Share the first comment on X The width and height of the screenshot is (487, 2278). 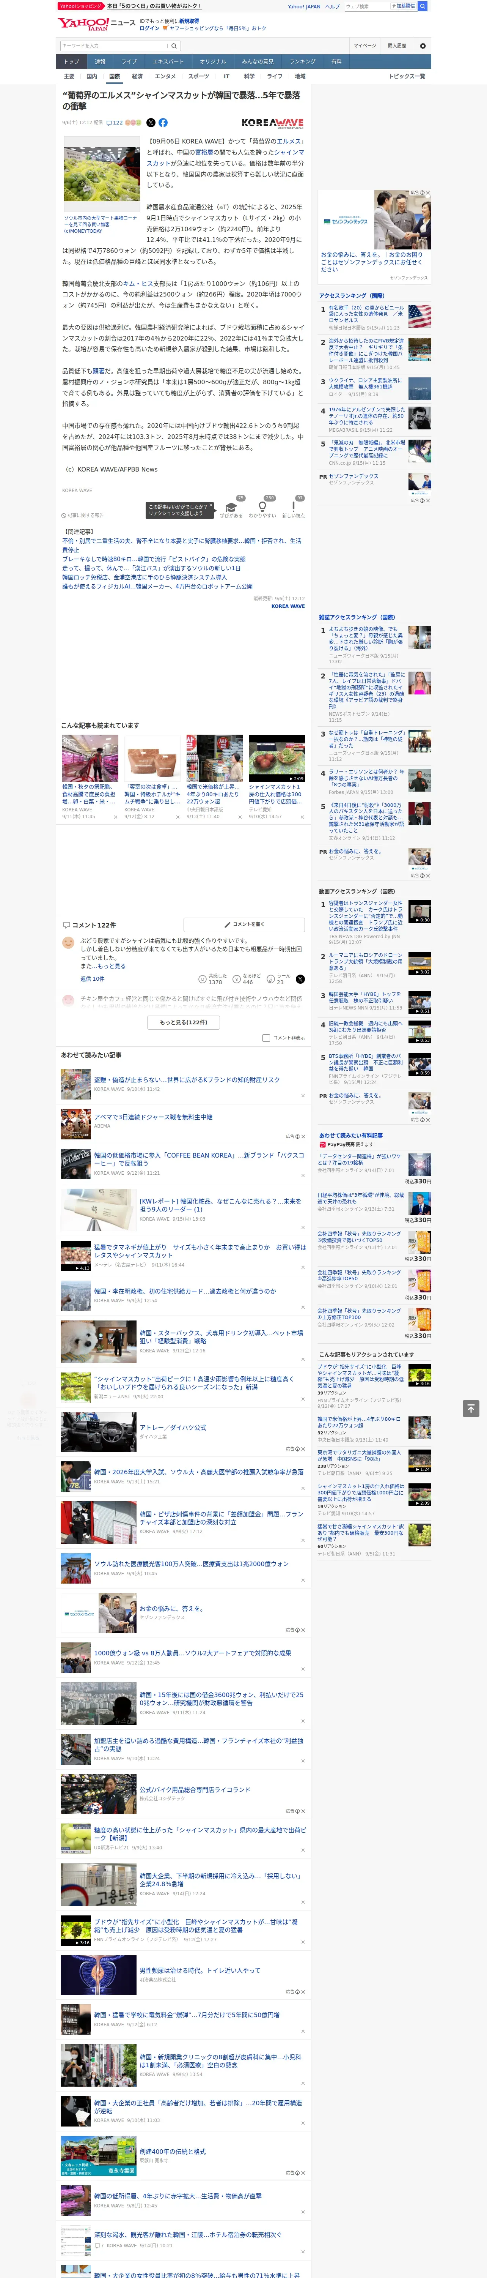300,979
